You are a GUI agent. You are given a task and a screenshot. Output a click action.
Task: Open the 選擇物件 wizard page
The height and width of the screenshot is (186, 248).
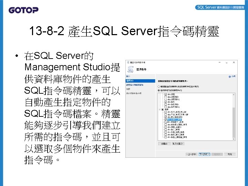(140, 81)
